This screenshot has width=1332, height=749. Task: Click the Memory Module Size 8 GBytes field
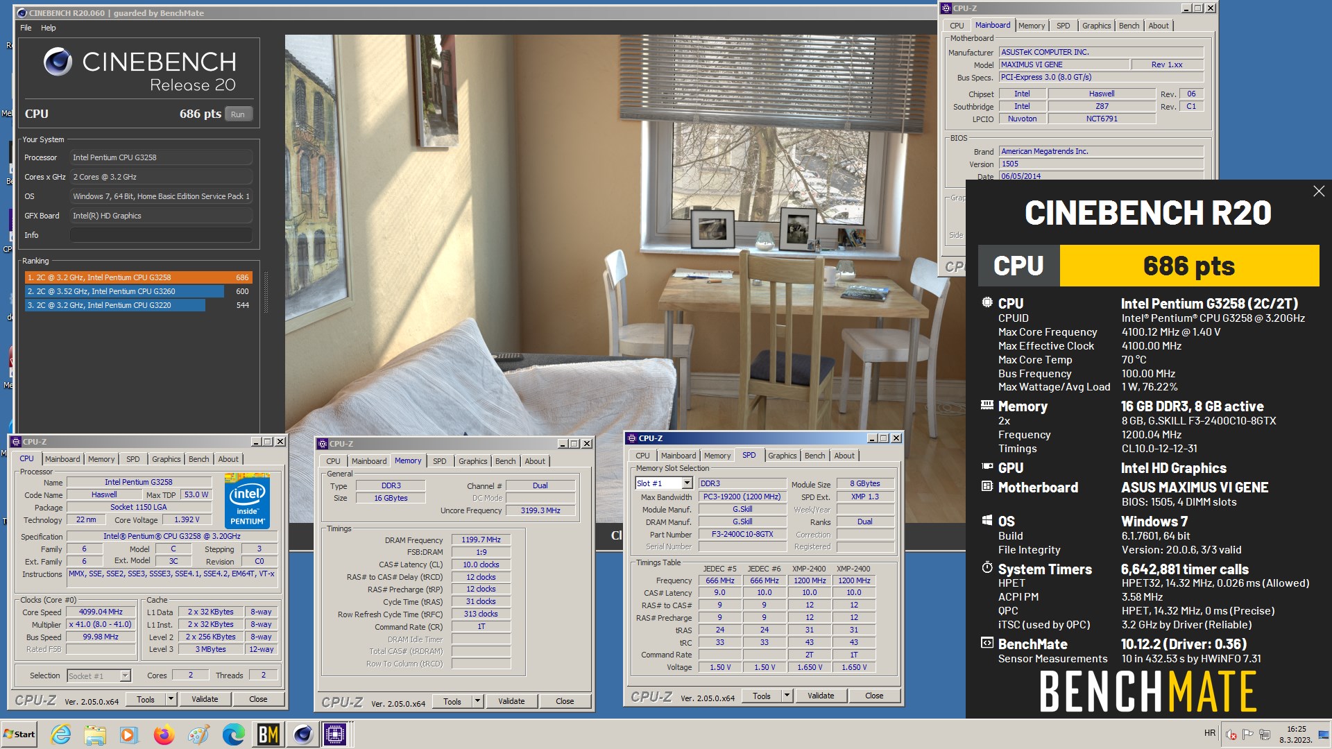864,483
